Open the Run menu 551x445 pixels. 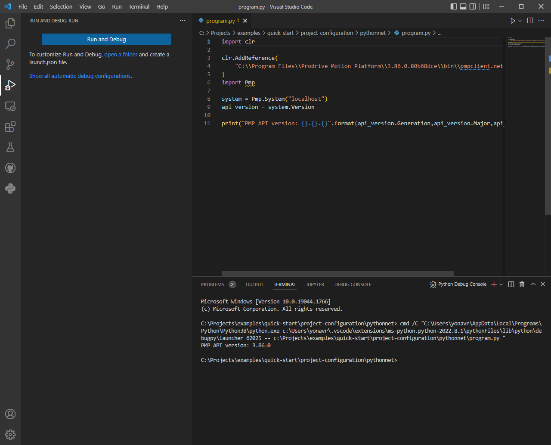coord(117,6)
